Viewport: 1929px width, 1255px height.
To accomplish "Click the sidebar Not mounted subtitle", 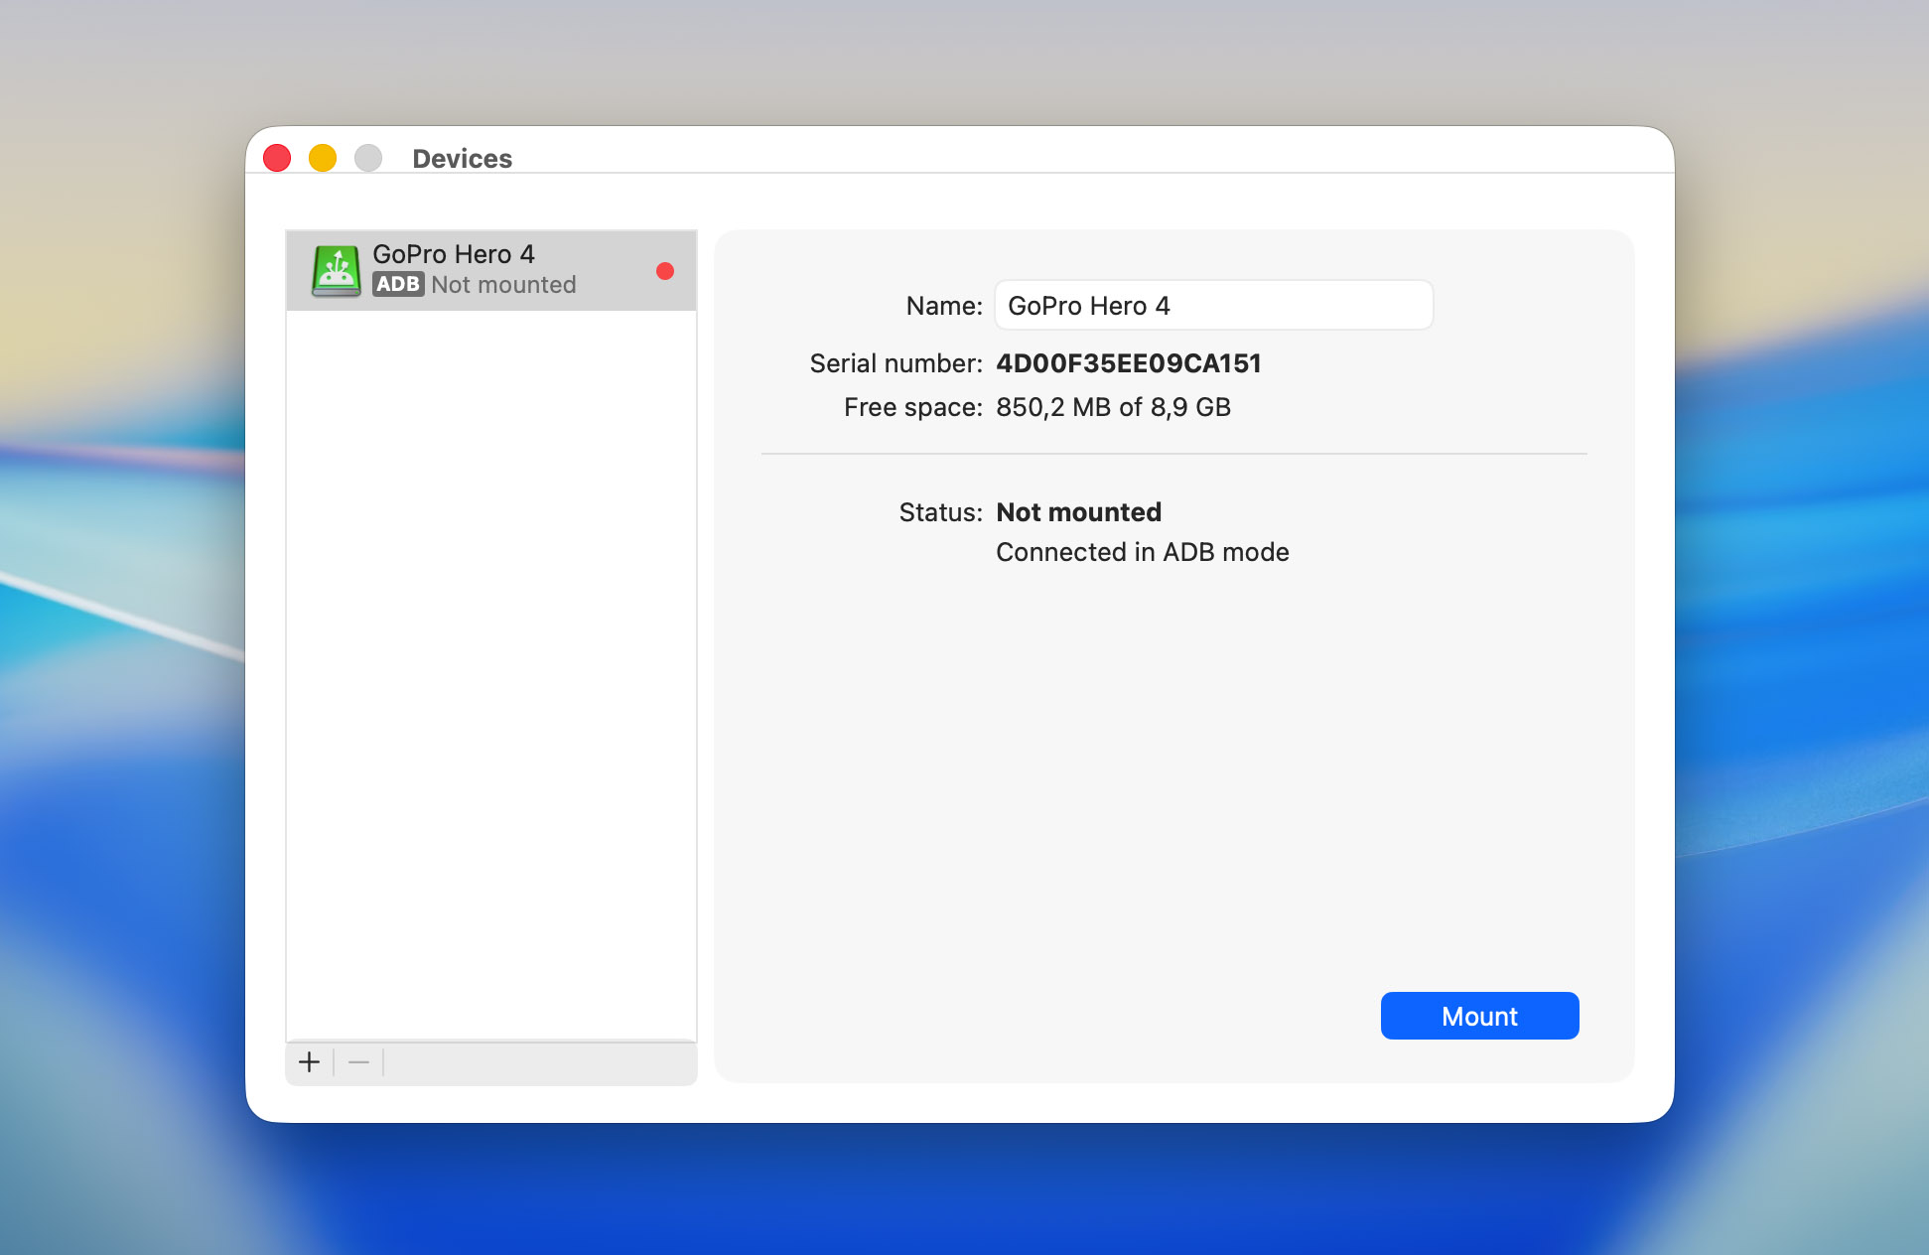I will point(503,285).
